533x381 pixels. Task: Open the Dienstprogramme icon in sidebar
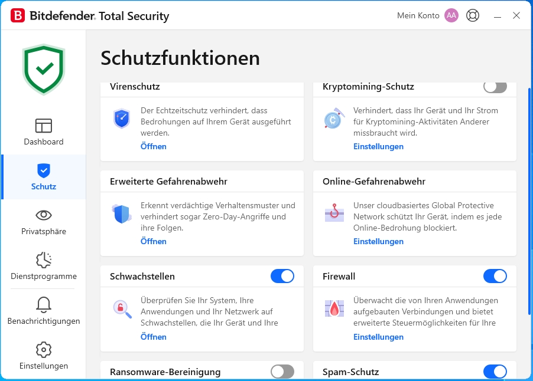44,260
